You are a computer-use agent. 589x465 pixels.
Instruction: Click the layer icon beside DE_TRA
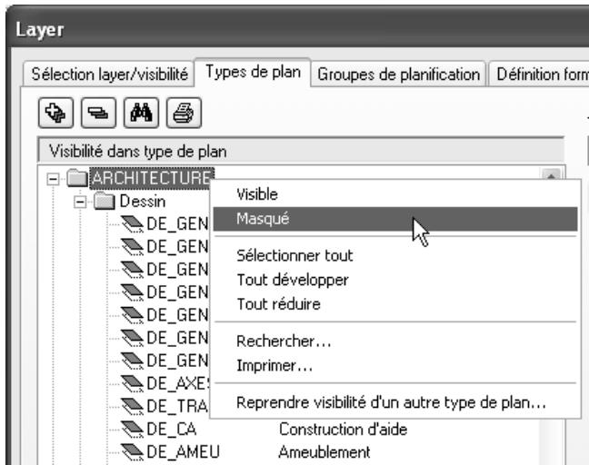click(x=132, y=407)
